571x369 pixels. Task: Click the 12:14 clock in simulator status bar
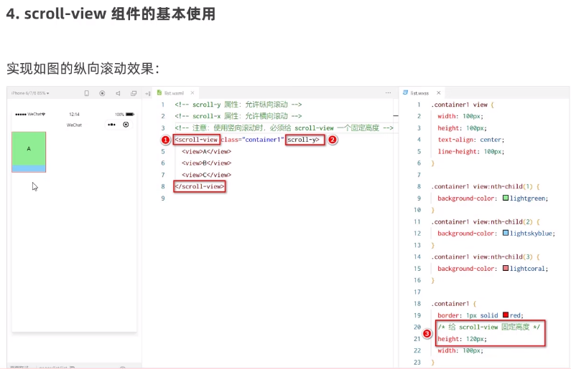74,114
